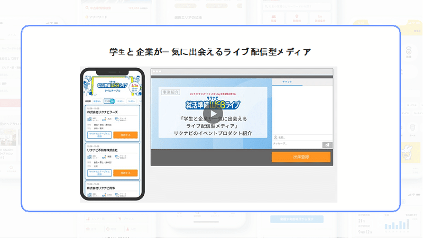Click the chat icon in リクナビフーズ card

point(117,119)
